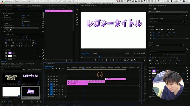
Task: Toggle A1 track targeting in timeline
Action: pyautogui.click(x=51, y=87)
